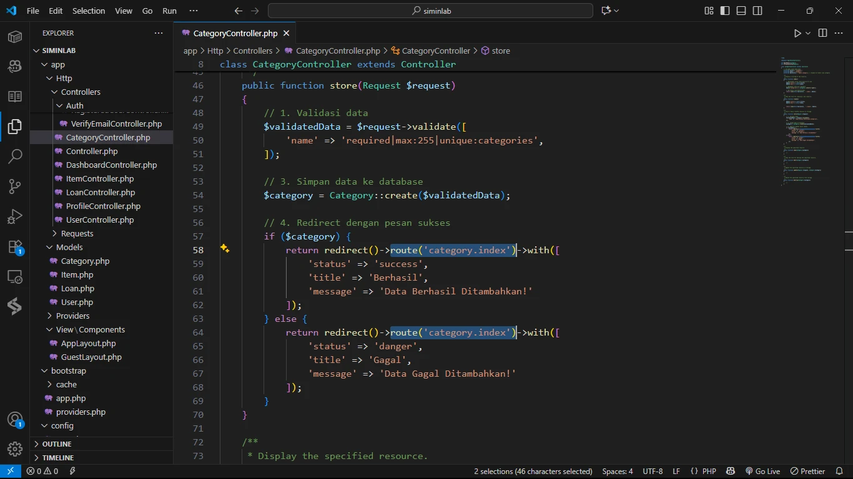Open the Run dropdown arrow next to play
The width and height of the screenshot is (853, 479).
[808, 33]
